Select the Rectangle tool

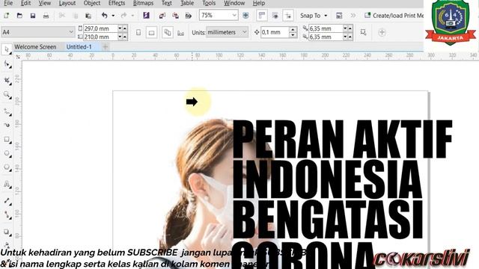[7, 140]
